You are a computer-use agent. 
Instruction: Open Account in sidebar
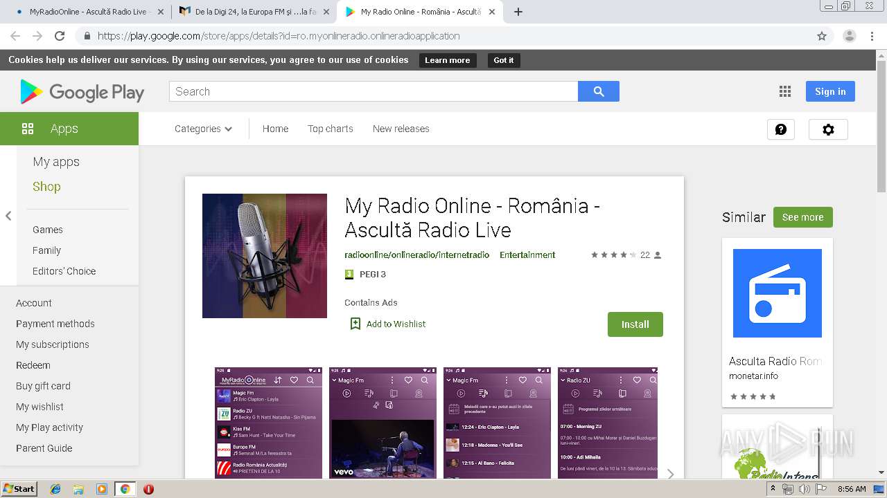coord(34,303)
